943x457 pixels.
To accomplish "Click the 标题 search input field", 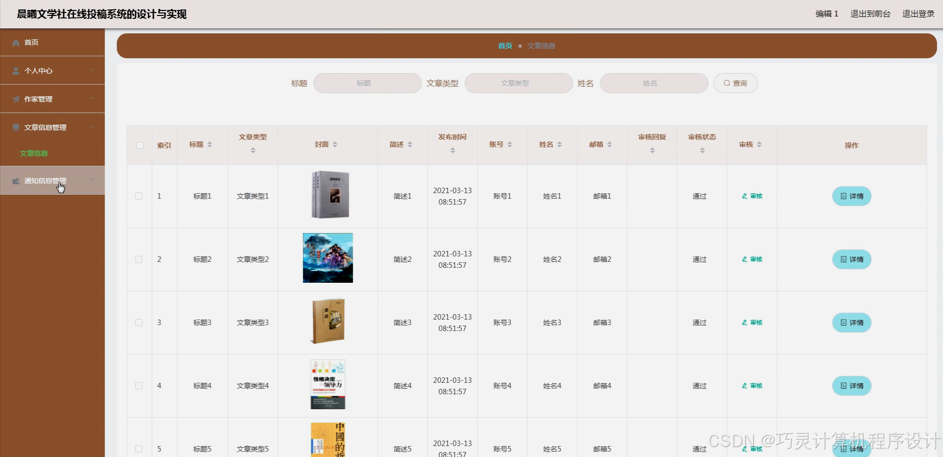I will tap(368, 83).
